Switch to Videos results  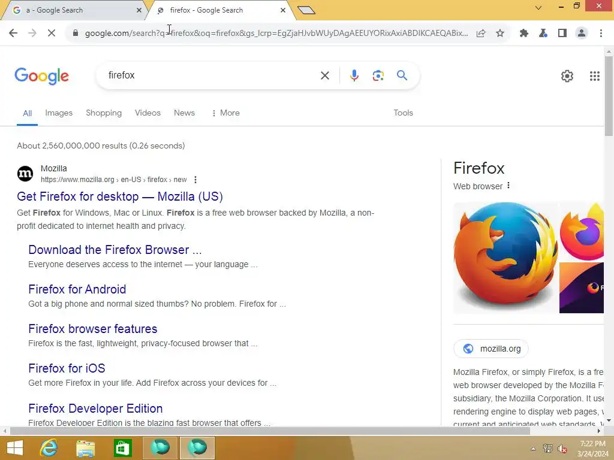coord(148,113)
